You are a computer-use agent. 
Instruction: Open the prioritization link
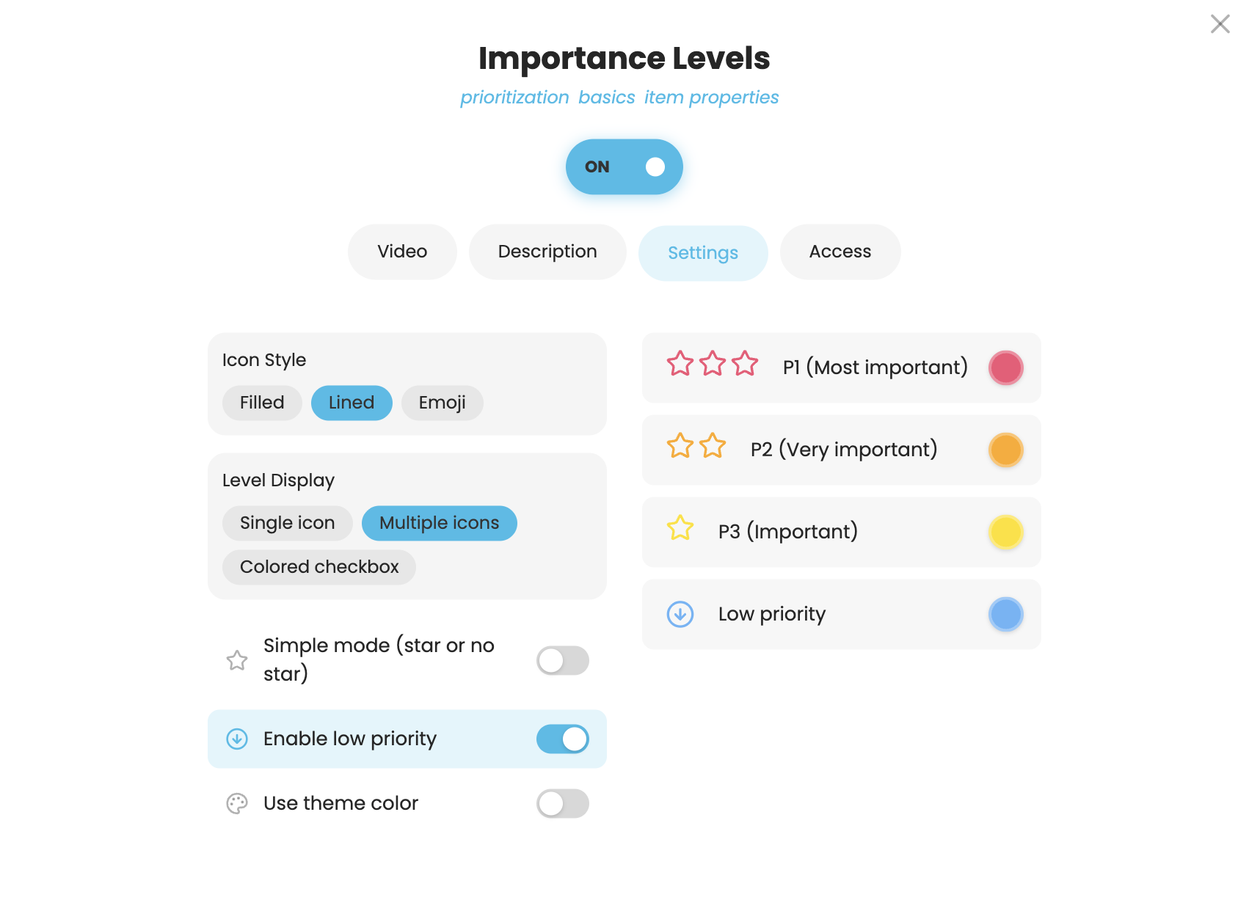[514, 97]
